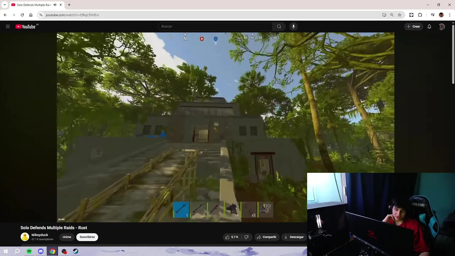Reload the current page

[22, 15]
